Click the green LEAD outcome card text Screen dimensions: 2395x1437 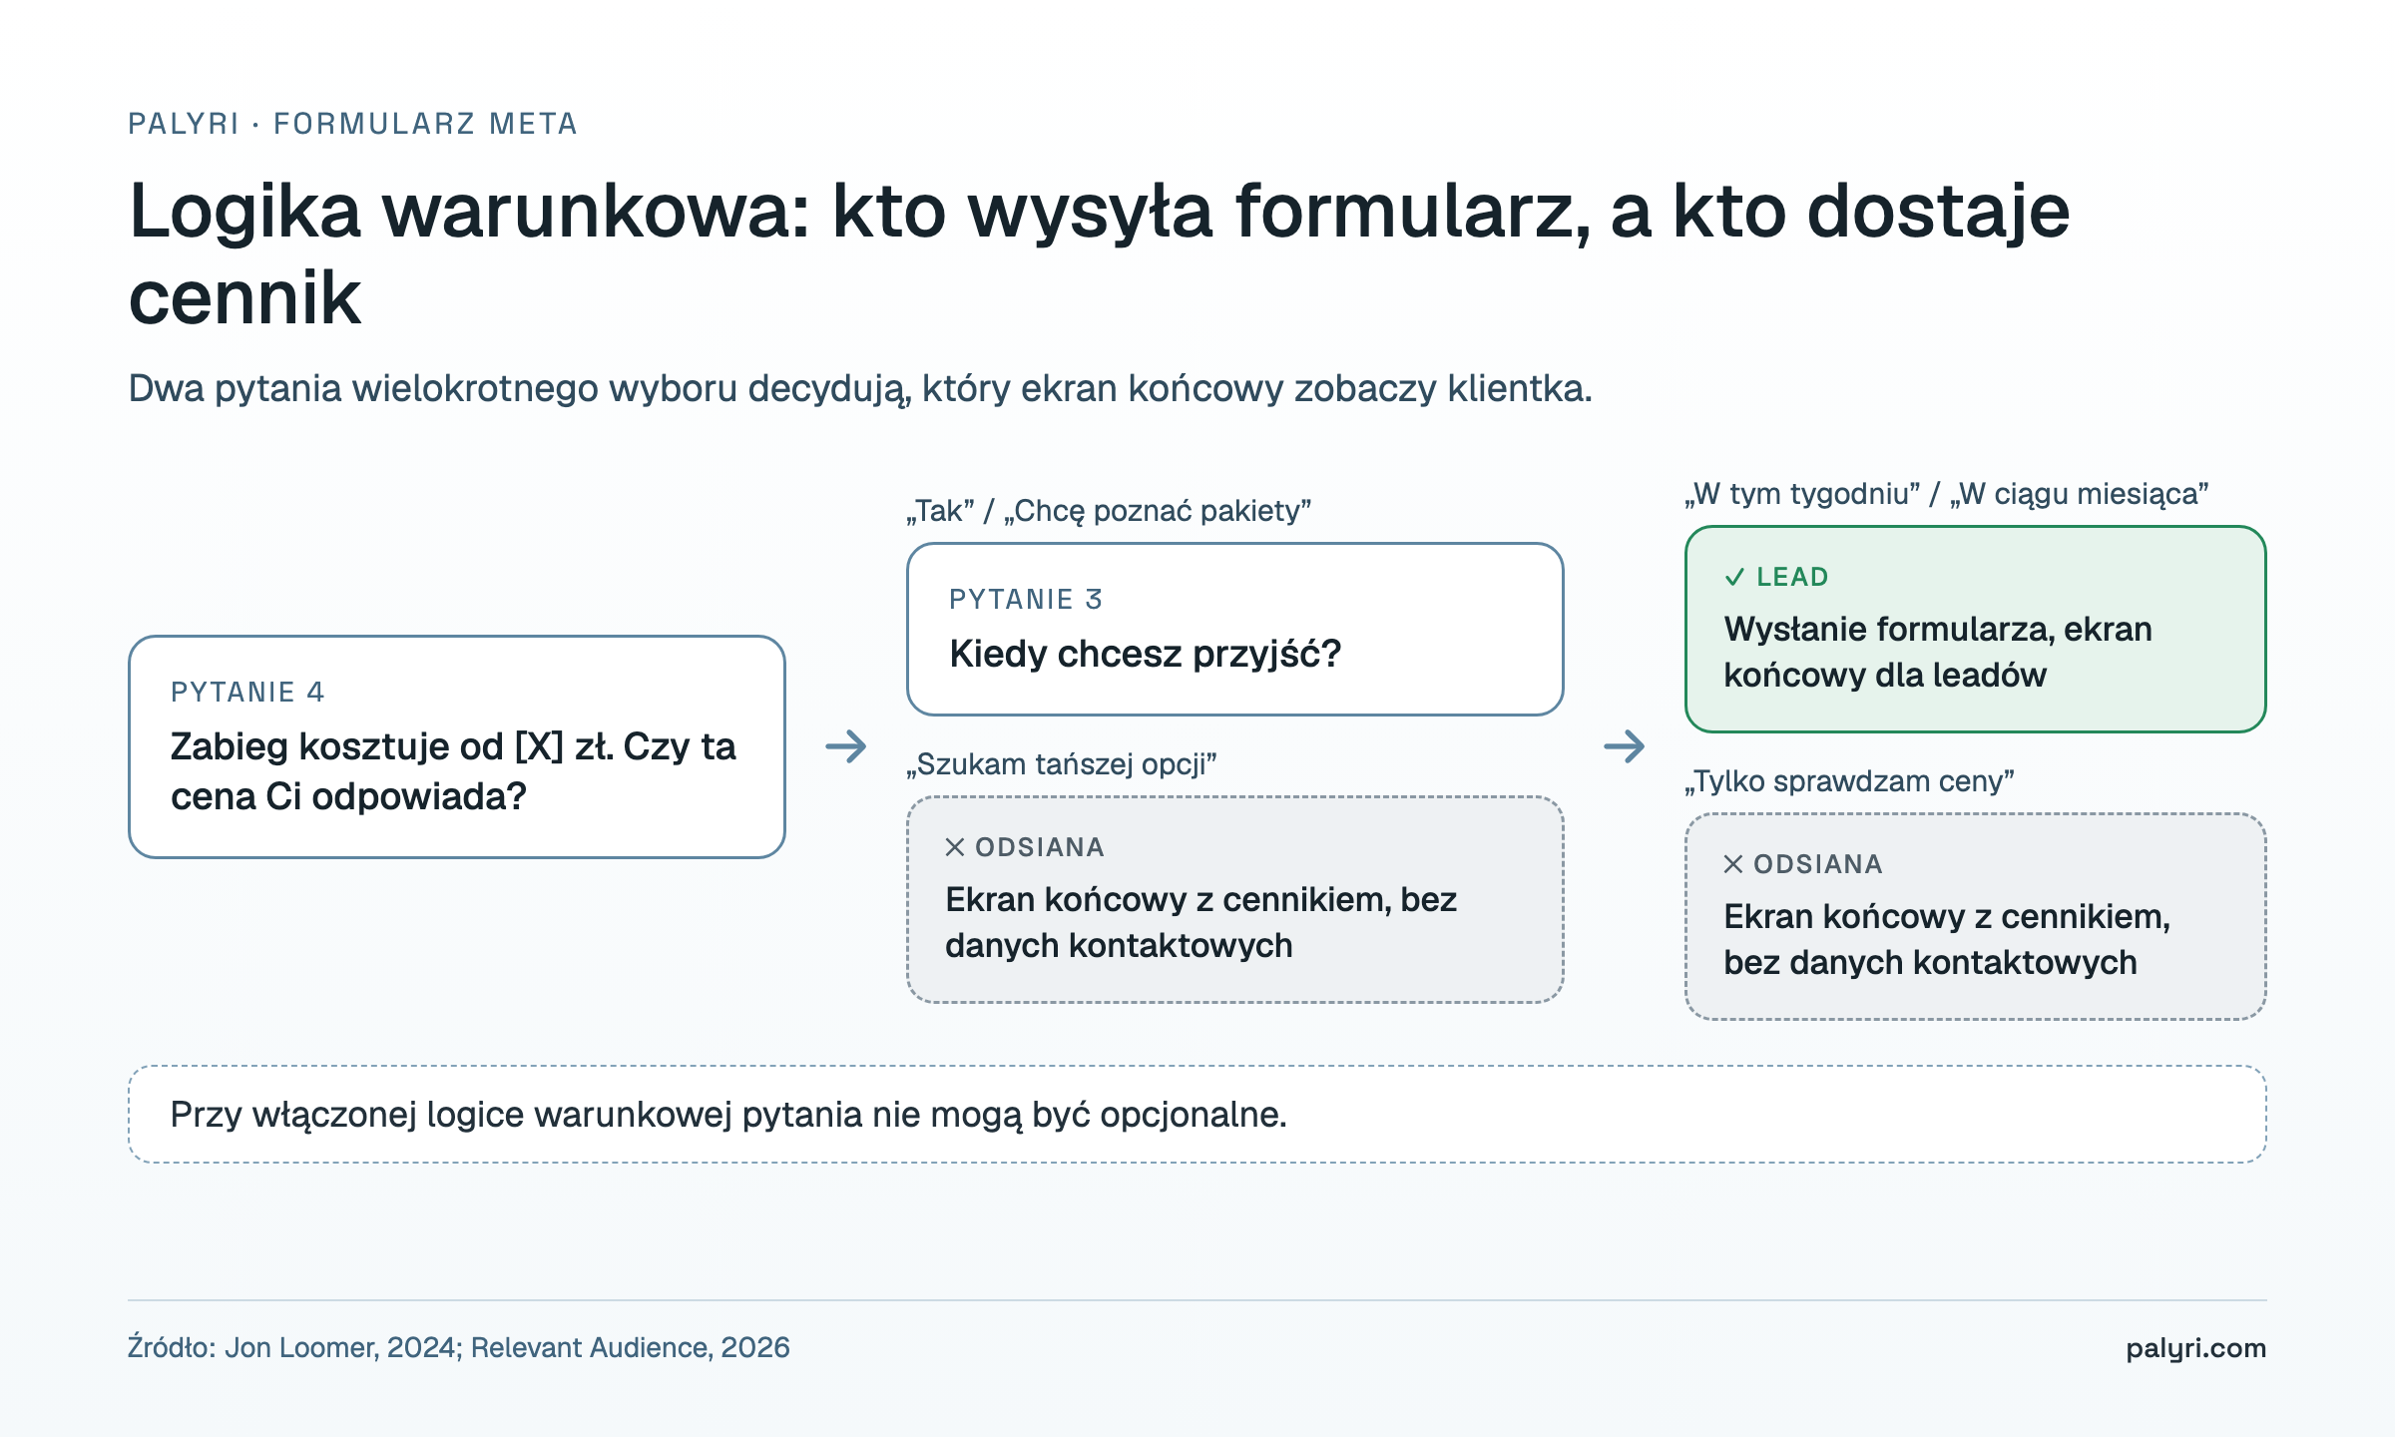pyautogui.click(x=1937, y=652)
